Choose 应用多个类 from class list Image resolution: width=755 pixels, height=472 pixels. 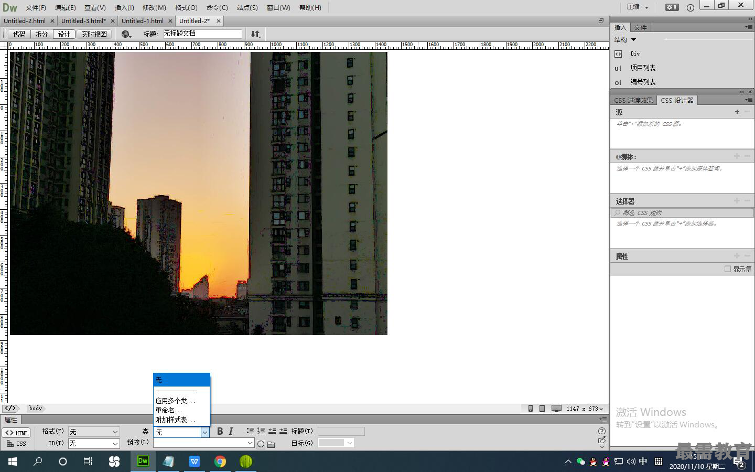(175, 401)
